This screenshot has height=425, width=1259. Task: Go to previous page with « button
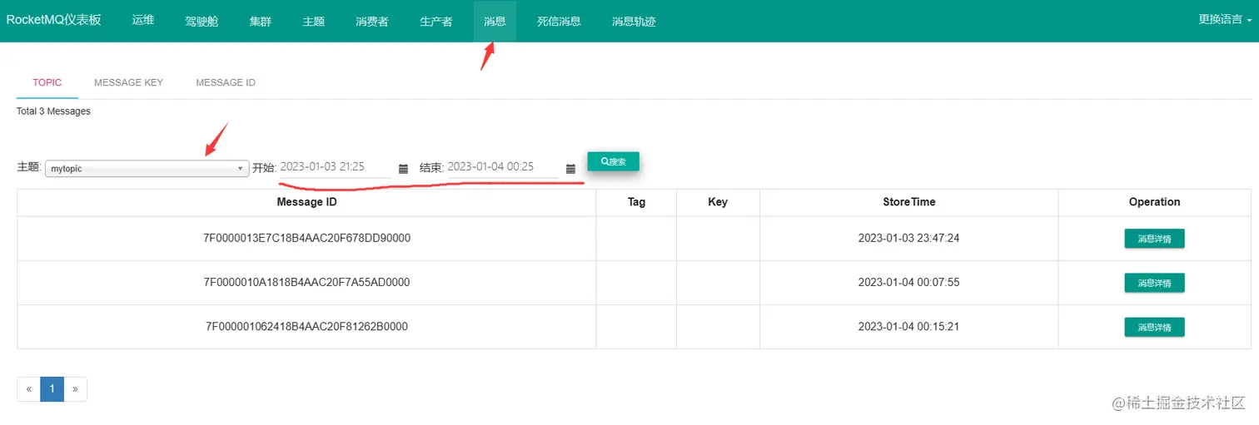click(29, 389)
